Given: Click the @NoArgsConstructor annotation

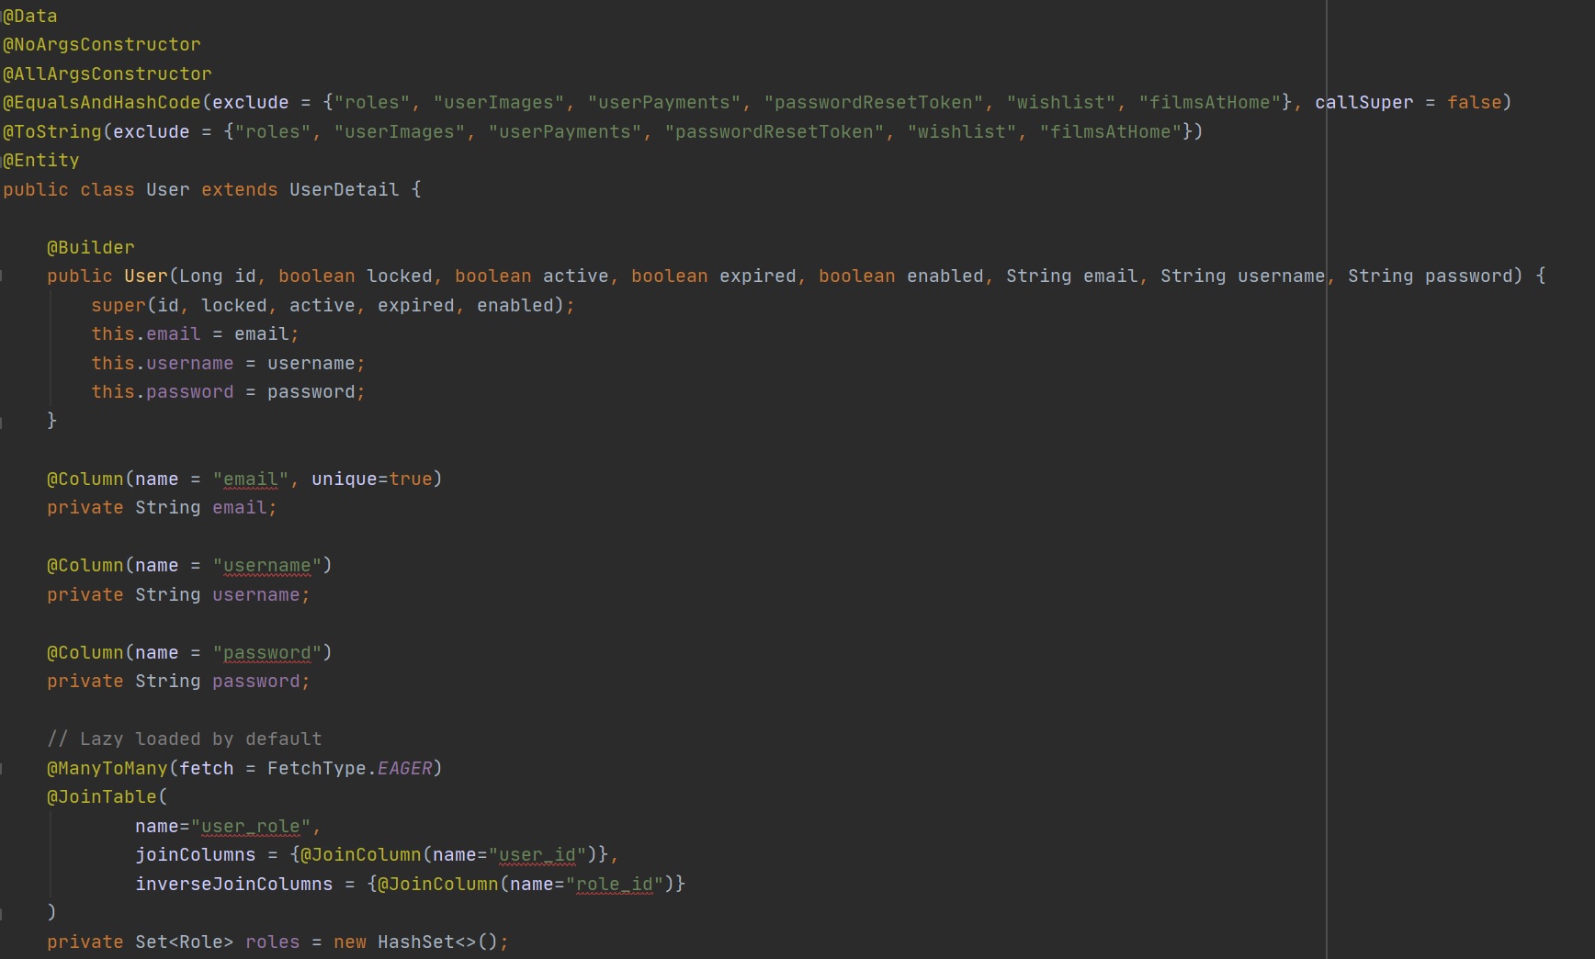Looking at the screenshot, I should pos(101,45).
